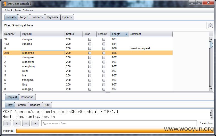Image resolution: width=216 pixels, height=136 pixels.
Task: Click the search term input field
Action: point(119,123)
